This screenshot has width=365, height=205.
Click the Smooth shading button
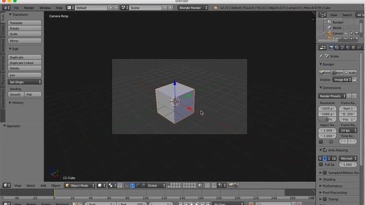(x=16, y=95)
